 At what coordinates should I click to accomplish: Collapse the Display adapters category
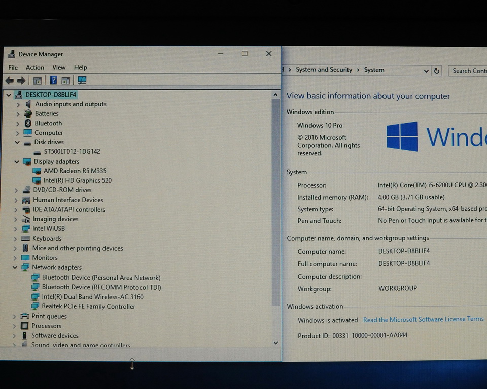coord(17,162)
